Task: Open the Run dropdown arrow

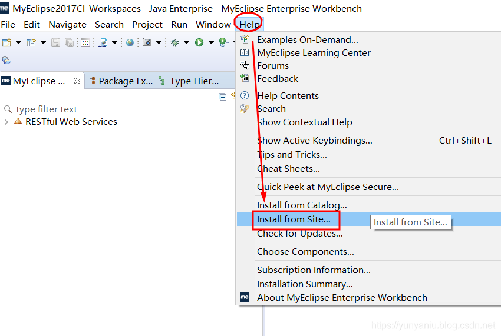Action: 211,42
